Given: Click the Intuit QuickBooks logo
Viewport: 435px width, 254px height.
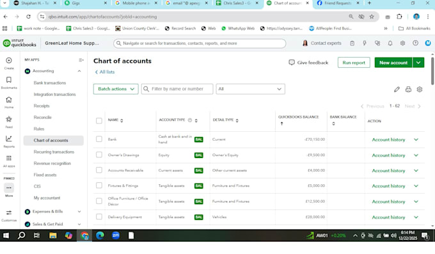Looking at the screenshot, I should pos(19,43).
